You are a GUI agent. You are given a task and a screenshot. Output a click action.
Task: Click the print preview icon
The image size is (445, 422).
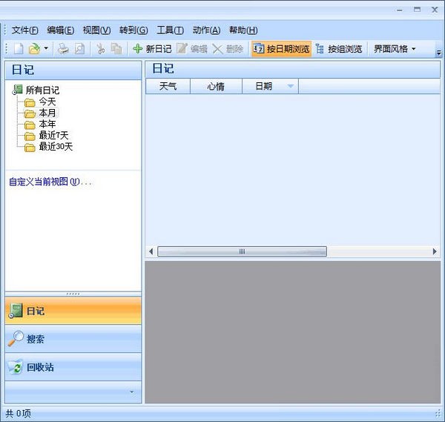[x=80, y=49]
